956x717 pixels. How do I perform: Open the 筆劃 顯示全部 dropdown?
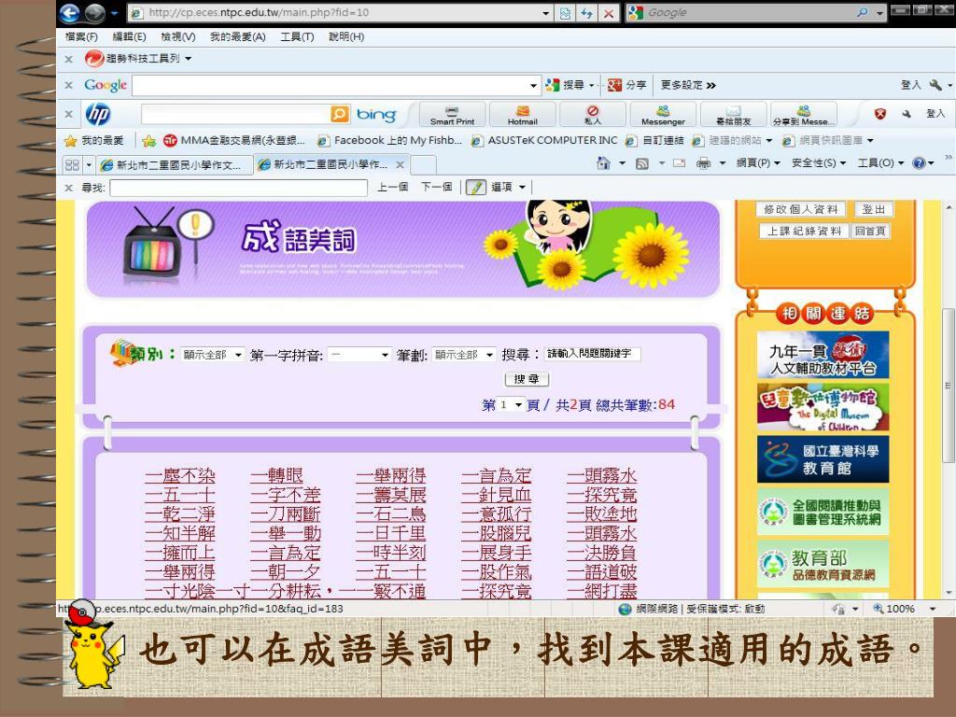click(464, 355)
